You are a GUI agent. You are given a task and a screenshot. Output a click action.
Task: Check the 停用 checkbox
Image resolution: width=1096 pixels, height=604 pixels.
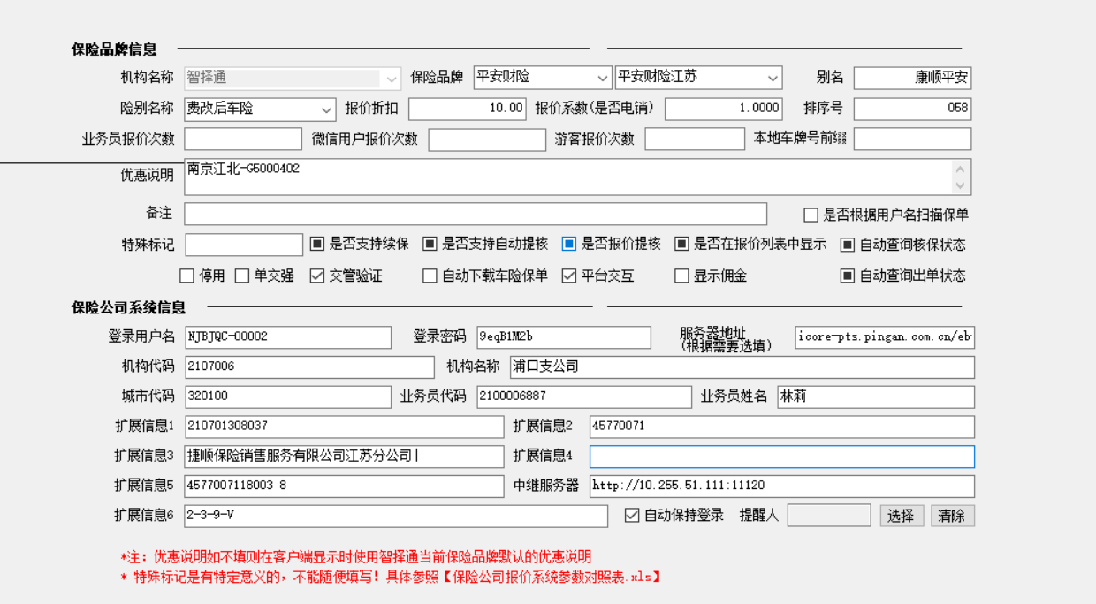(x=186, y=276)
